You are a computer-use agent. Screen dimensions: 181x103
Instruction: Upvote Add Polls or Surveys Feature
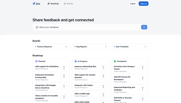[143, 99]
